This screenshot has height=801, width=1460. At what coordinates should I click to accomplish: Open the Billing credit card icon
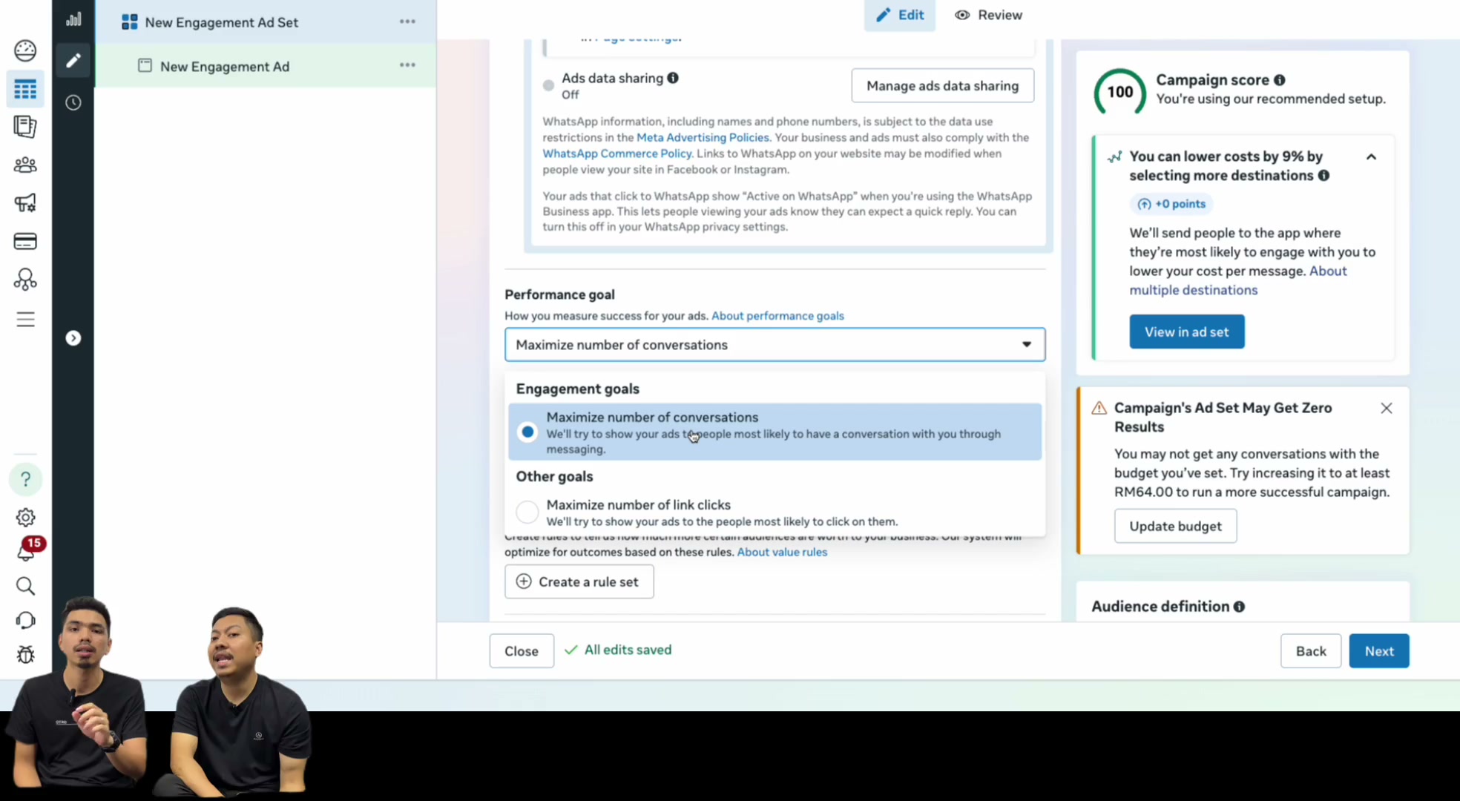25,241
